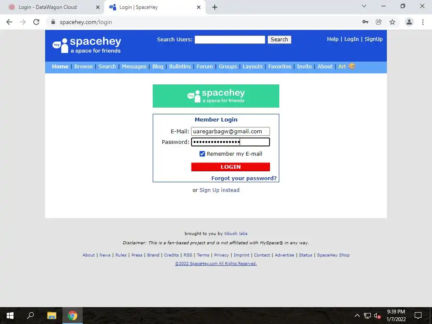Click footer Terms link
432x324 pixels.
point(203,255)
